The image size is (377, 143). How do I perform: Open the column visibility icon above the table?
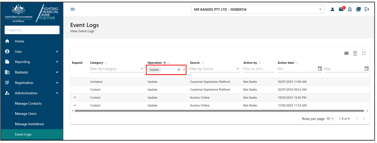pyautogui.click(x=346, y=53)
